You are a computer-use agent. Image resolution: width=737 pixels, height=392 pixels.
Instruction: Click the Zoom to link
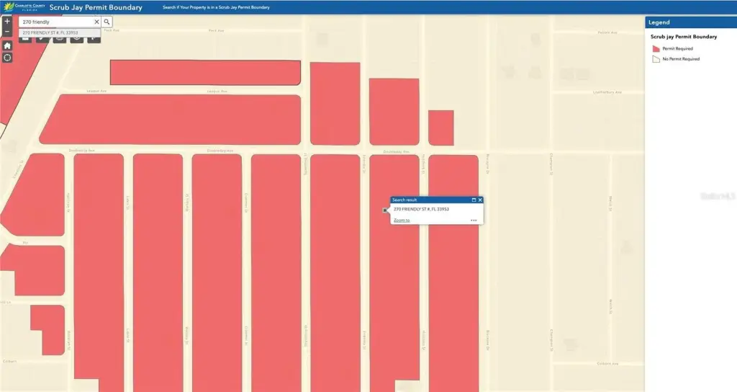tap(402, 220)
